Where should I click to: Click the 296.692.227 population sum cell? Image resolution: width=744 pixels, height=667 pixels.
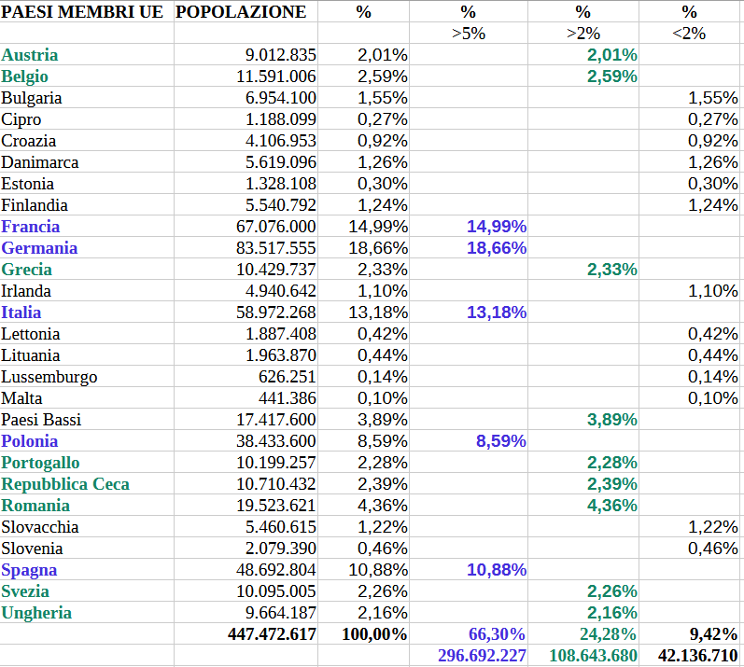click(482, 656)
